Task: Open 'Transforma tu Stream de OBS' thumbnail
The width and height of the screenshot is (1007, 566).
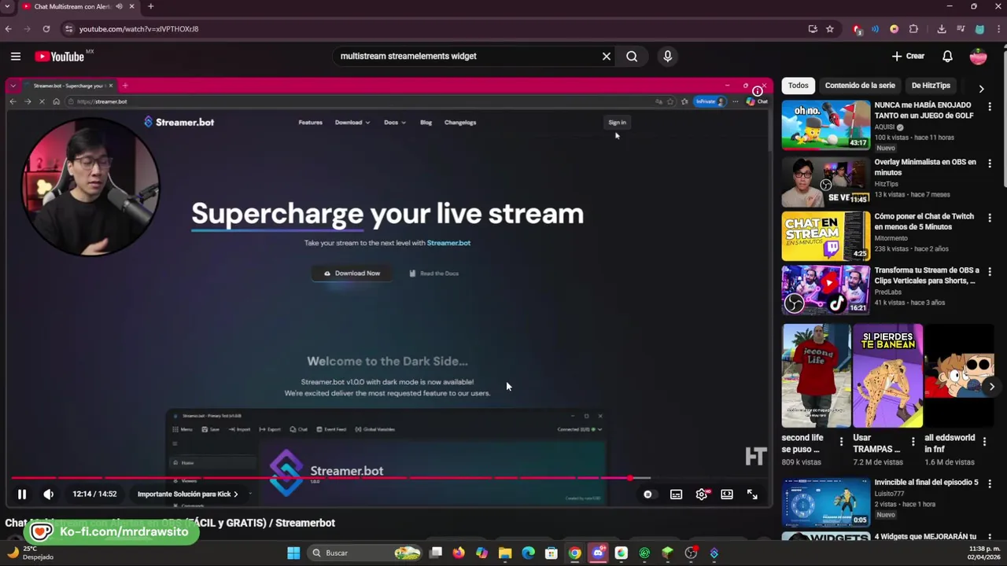Action: tap(825, 289)
